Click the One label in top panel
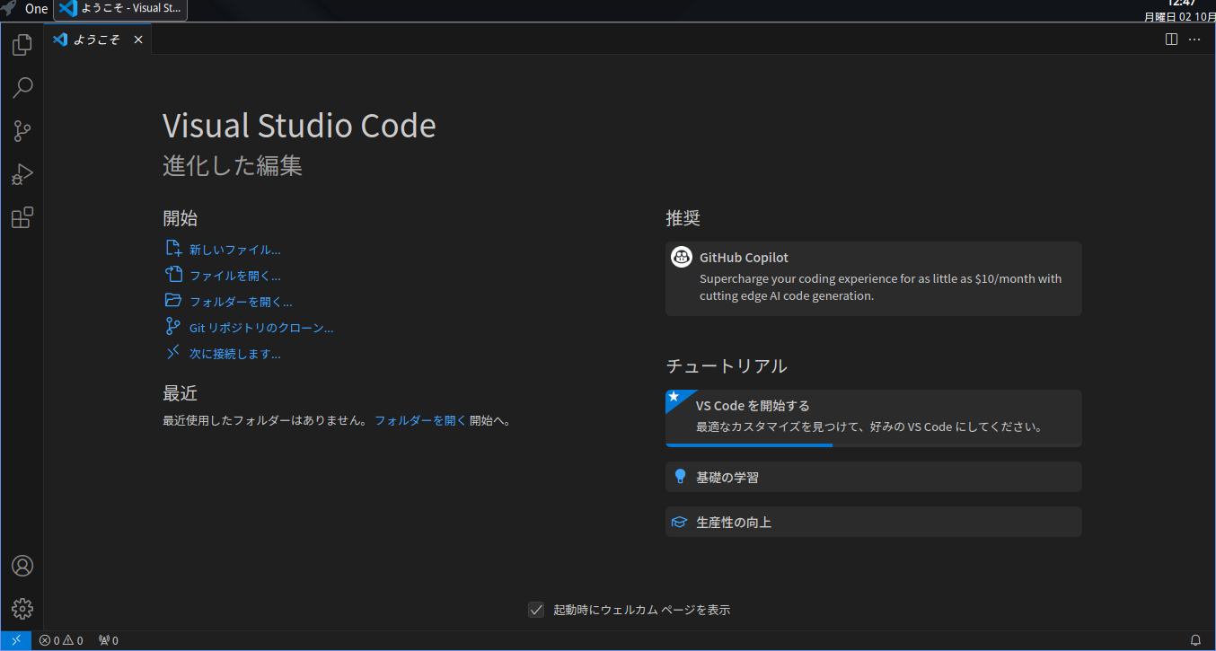 (x=37, y=9)
